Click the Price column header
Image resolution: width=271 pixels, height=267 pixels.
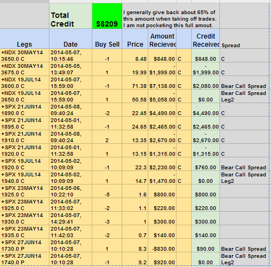click(135, 39)
